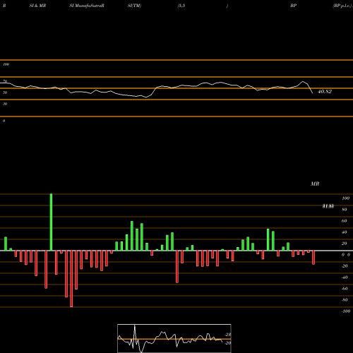Select the 'SI(TM)' header label
The width and height of the screenshot is (353, 353).
point(134,6)
